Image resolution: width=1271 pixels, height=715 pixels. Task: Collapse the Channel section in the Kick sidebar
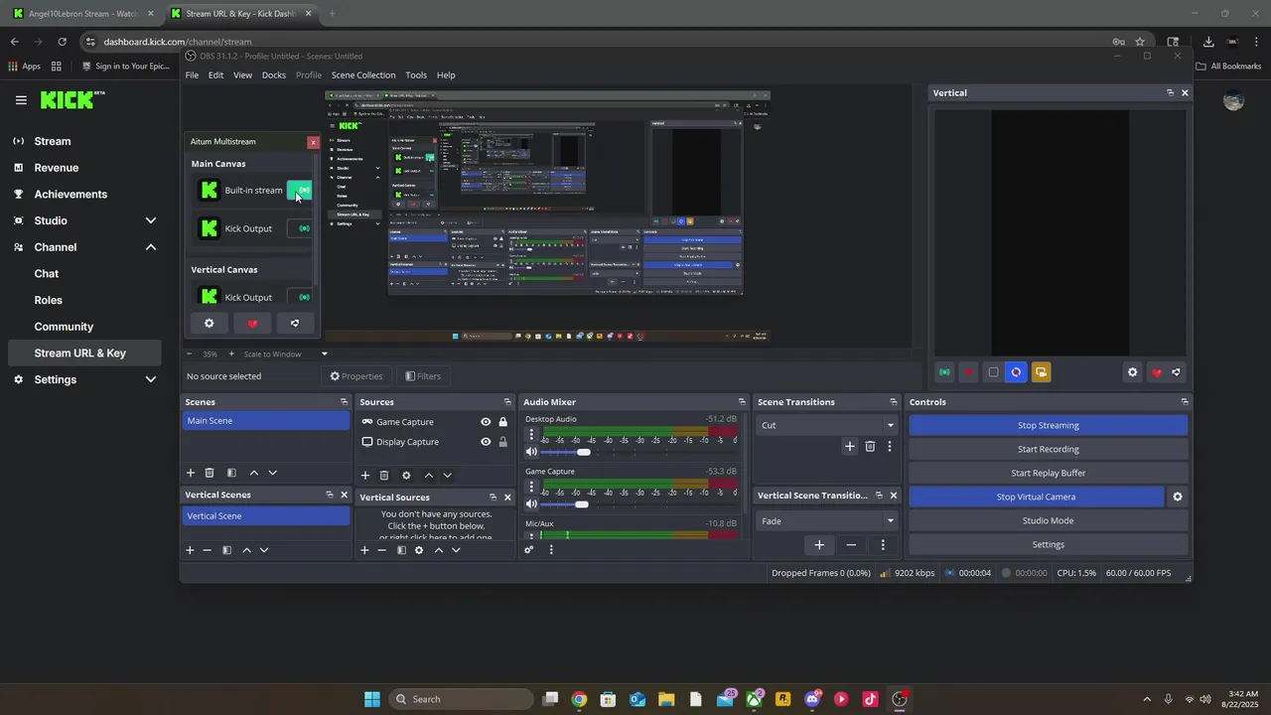point(151,247)
